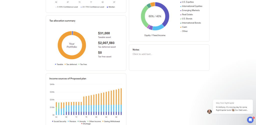
Task: Toggle International Equities legend entry
Action: click(x=192, y=6)
